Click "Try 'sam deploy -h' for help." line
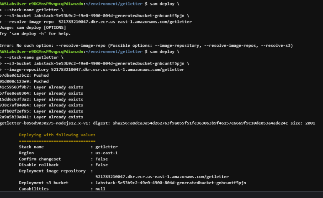This screenshot has width=323, height=198. pyautogui.click(x=35, y=34)
